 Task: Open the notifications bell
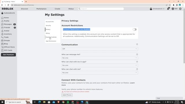click(x=168, y=9)
